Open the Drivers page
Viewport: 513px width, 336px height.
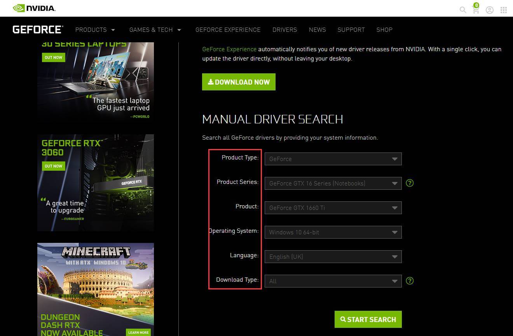pos(284,30)
